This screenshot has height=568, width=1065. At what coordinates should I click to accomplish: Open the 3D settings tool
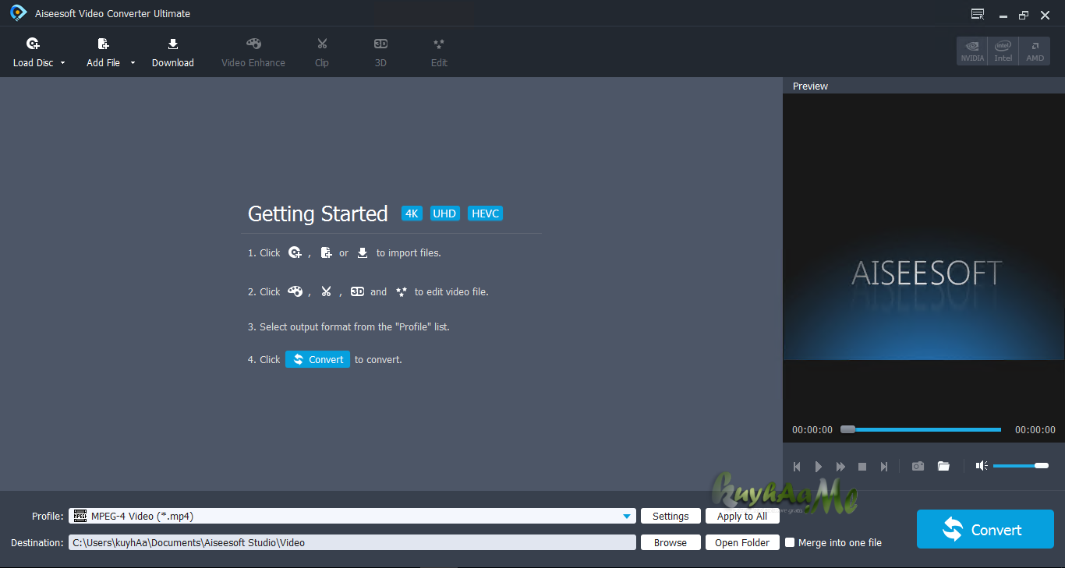(380, 52)
